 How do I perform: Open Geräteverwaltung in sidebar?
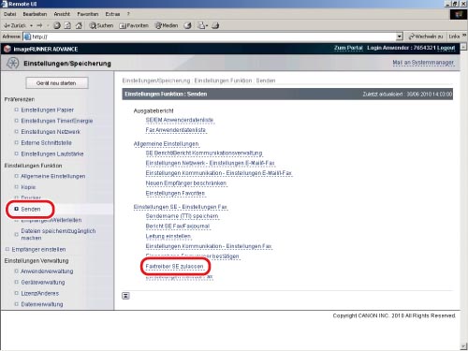(x=43, y=282)
